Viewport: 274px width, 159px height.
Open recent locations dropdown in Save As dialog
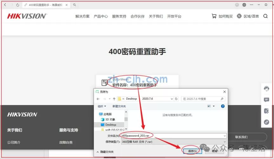(110, 99)
